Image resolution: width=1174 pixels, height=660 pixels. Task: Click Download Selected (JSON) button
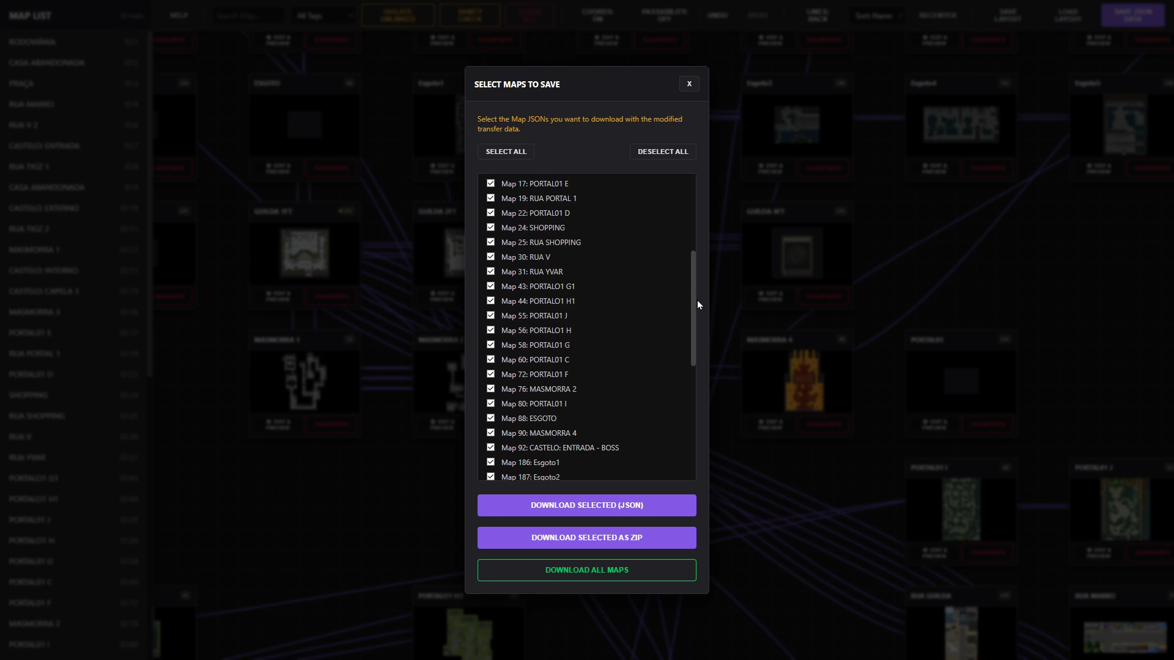tap(587, 505)
